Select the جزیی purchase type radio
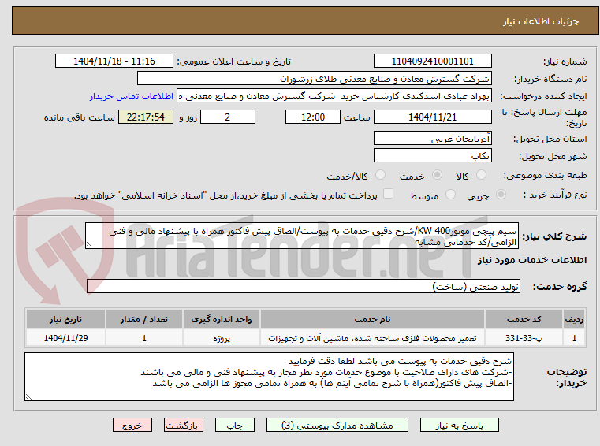 coord(501,195)
